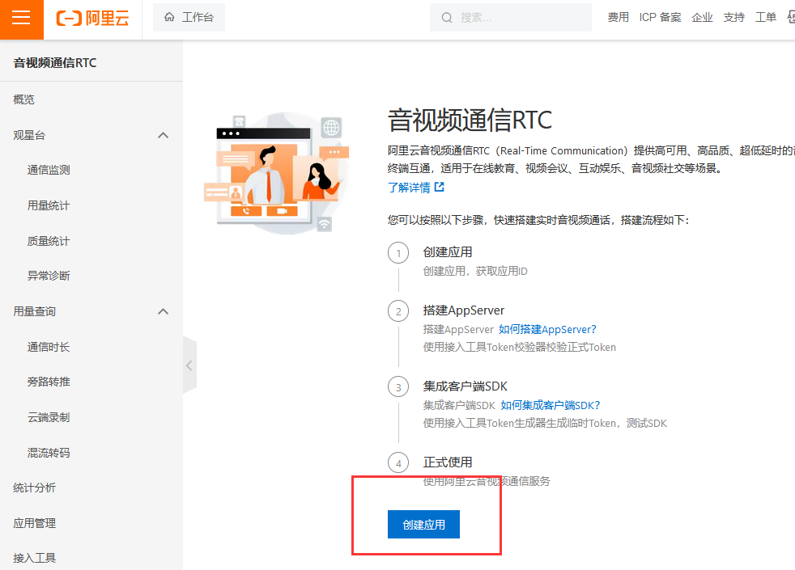Click the step 1 circle marker
795x570 pixels.
(x=398, y=253)
